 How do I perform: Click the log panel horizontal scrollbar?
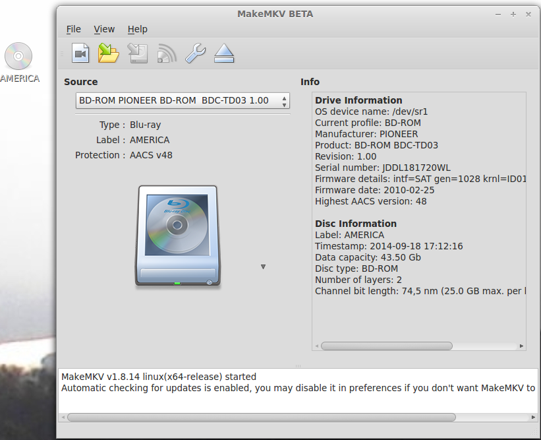[x=262, y=417]
